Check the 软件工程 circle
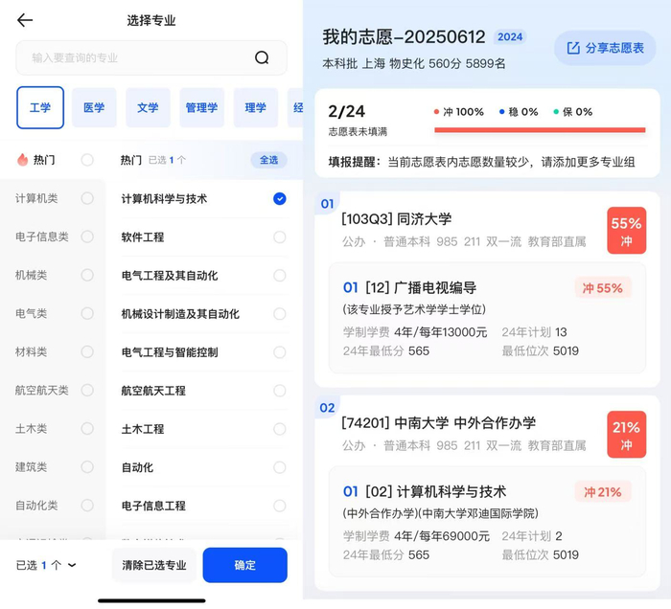 point(280,237)
